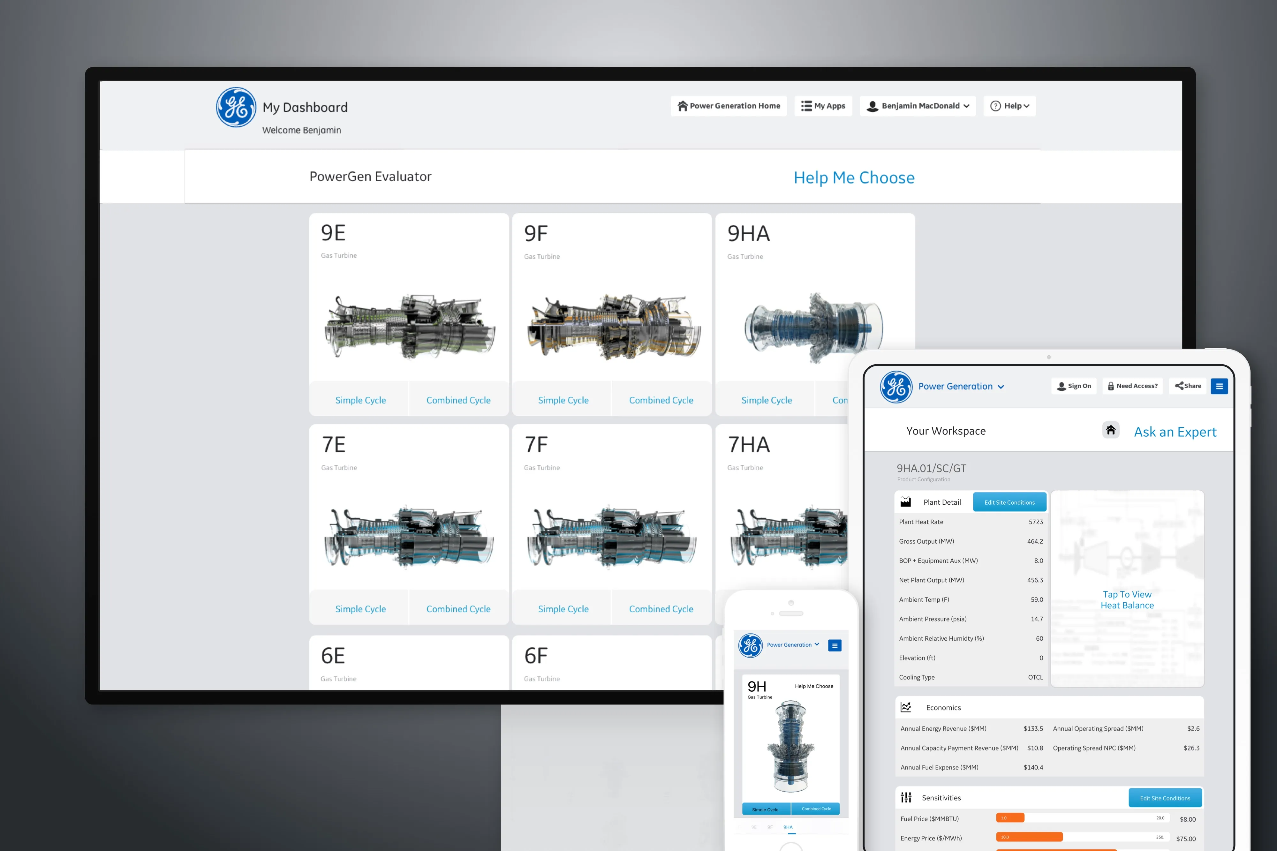The height and width of the screenshot is (851, 1277).
Task: Click GE logo on My Dashboard header
Action: click(236, 107)
